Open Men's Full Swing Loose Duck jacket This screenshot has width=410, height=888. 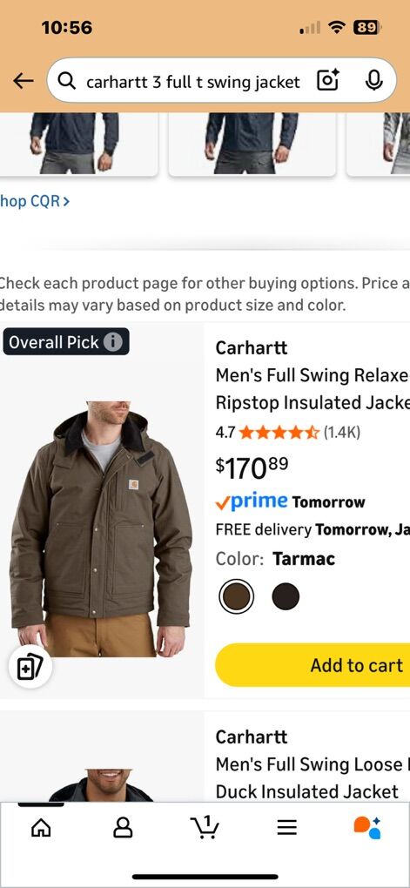tap(312, 777)
